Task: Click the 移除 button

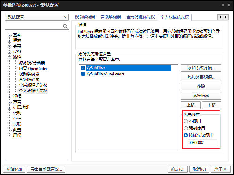Action: click(x=201, y=87)
